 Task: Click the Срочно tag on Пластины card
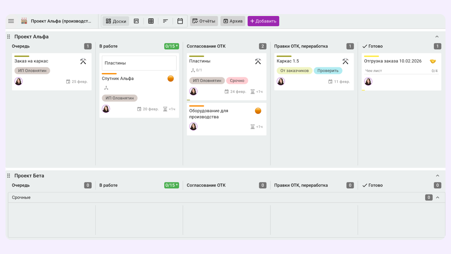tap(237, 81)
